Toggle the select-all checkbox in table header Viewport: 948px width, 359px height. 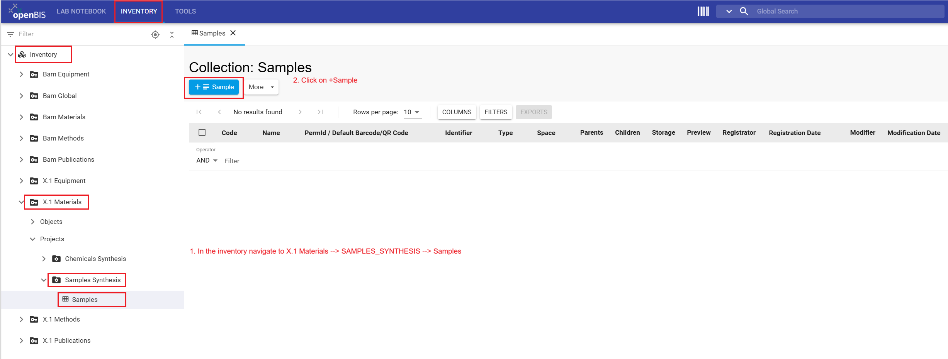[x=202, y=132]
